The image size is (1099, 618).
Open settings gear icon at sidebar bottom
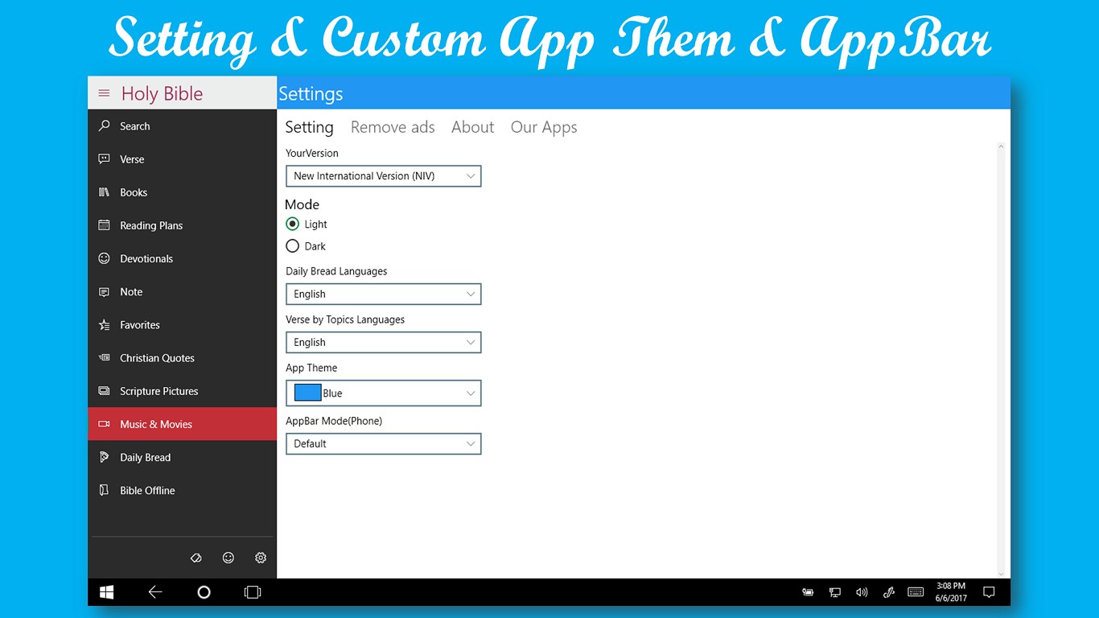coord(261,558)
